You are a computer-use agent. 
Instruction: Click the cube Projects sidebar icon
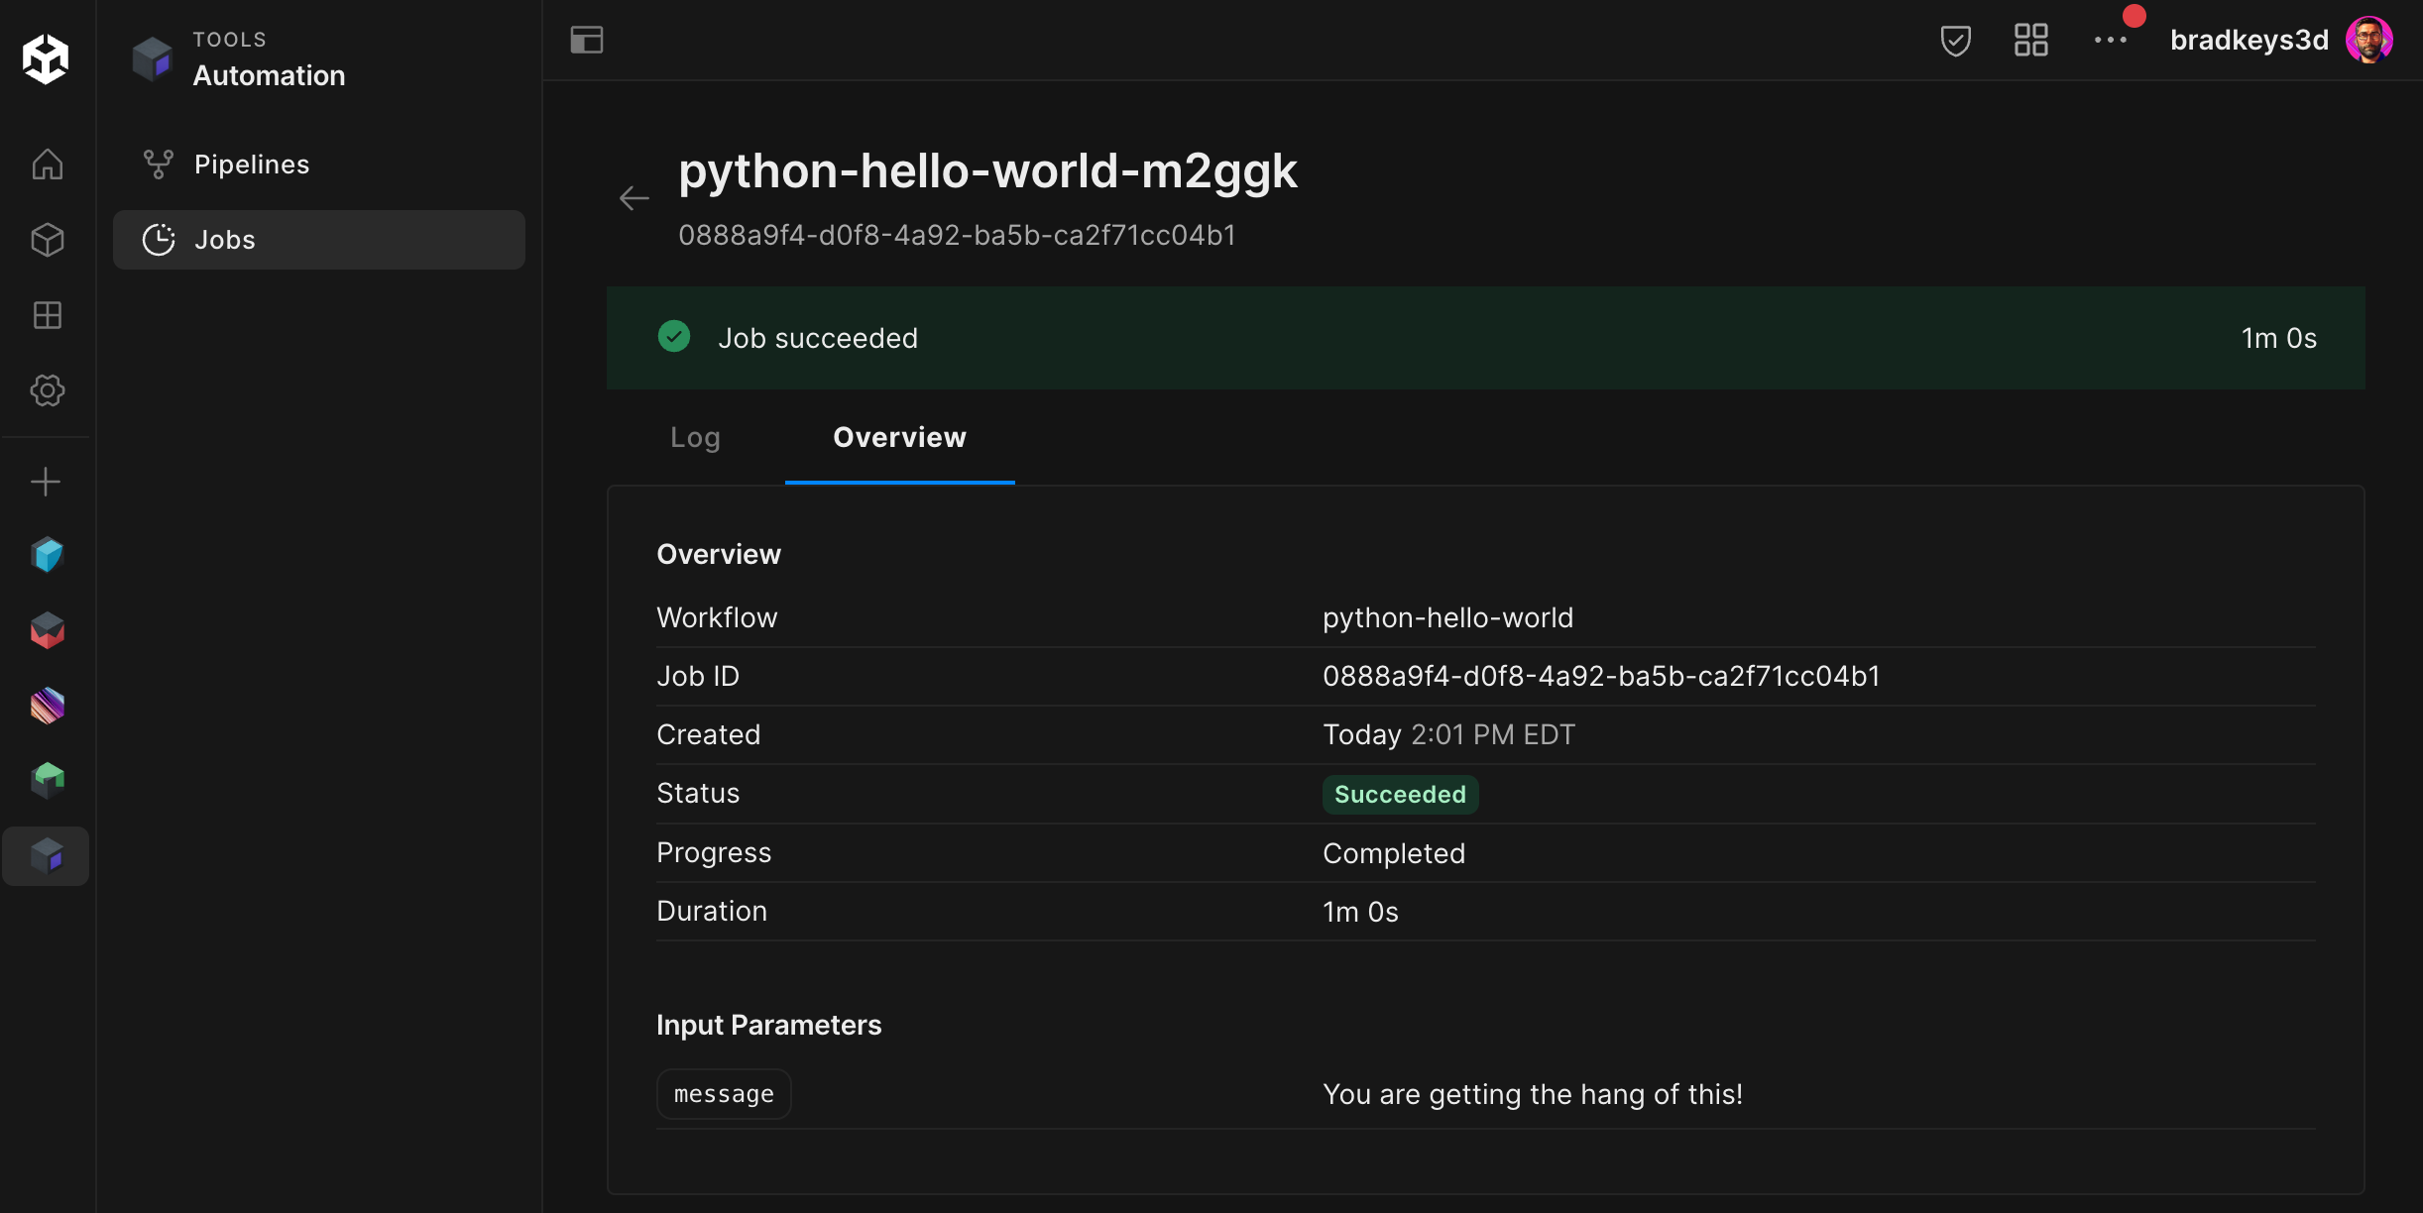pos(47,240)
